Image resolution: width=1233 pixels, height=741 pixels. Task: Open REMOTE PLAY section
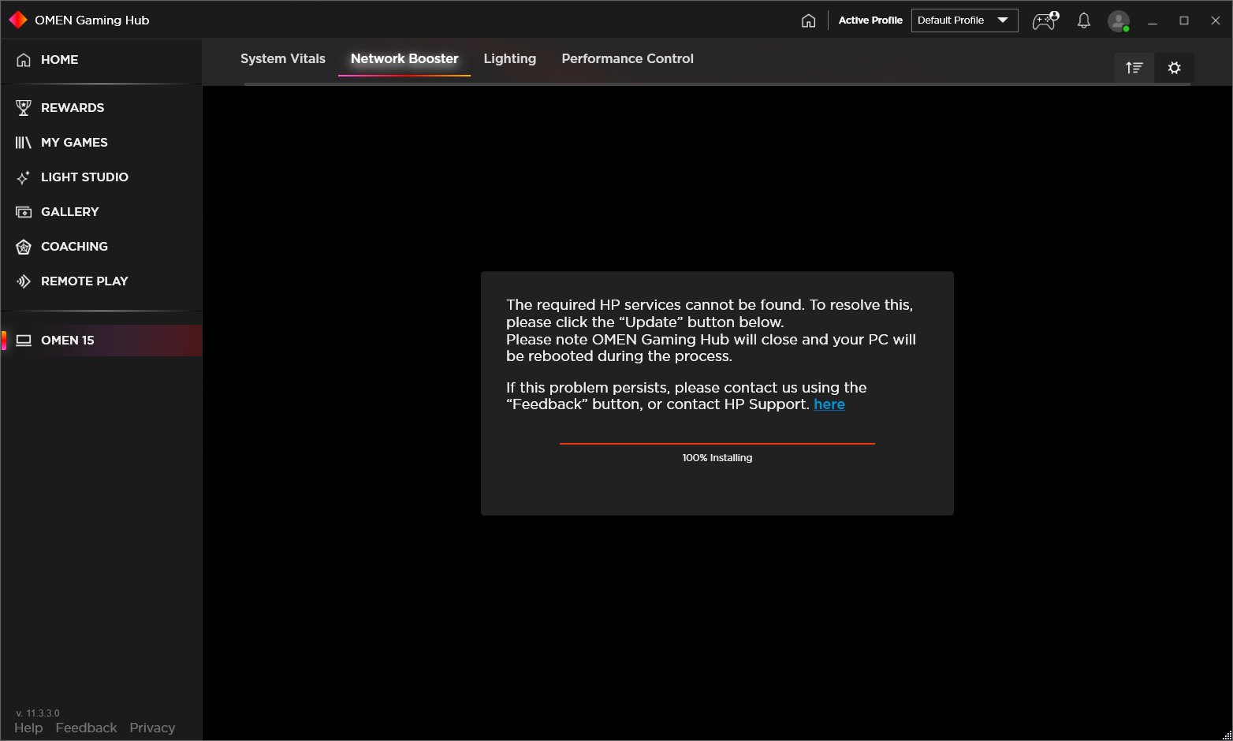click(x=101, y=281)
